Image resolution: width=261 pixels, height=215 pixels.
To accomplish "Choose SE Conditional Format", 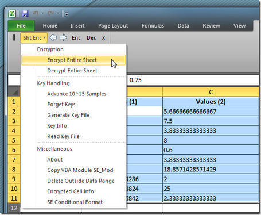I will click(x=73, y=202).
